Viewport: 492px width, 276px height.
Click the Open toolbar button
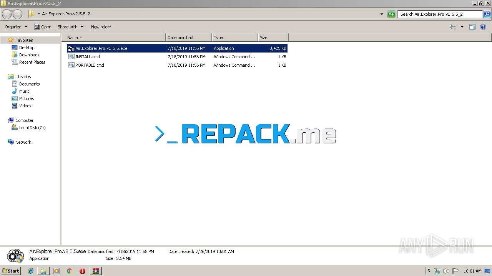[x=43, y=27]
